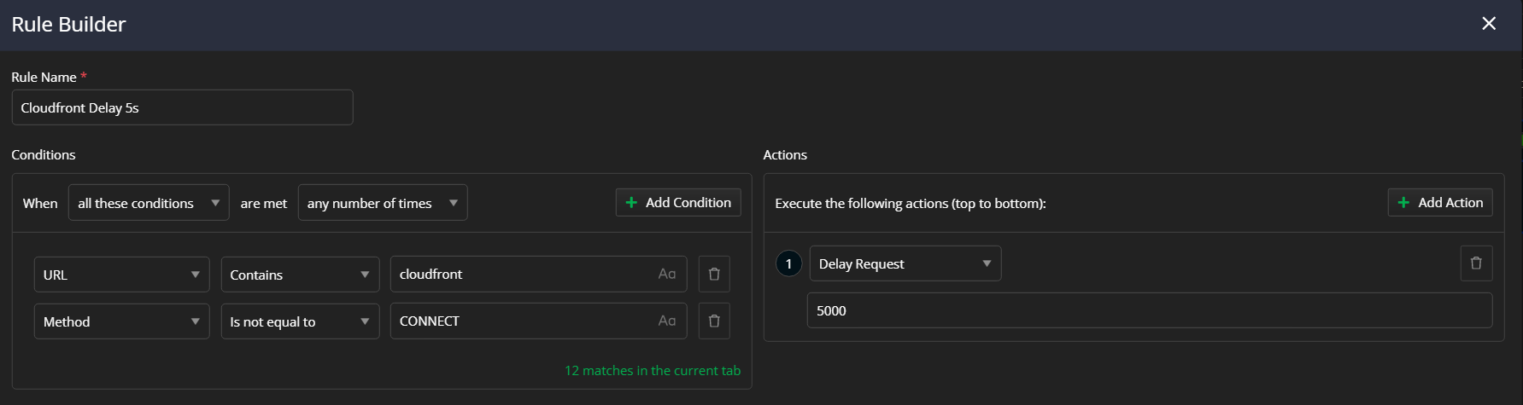Click the '12 matches in the current tab' link

(x=653, y=371)
